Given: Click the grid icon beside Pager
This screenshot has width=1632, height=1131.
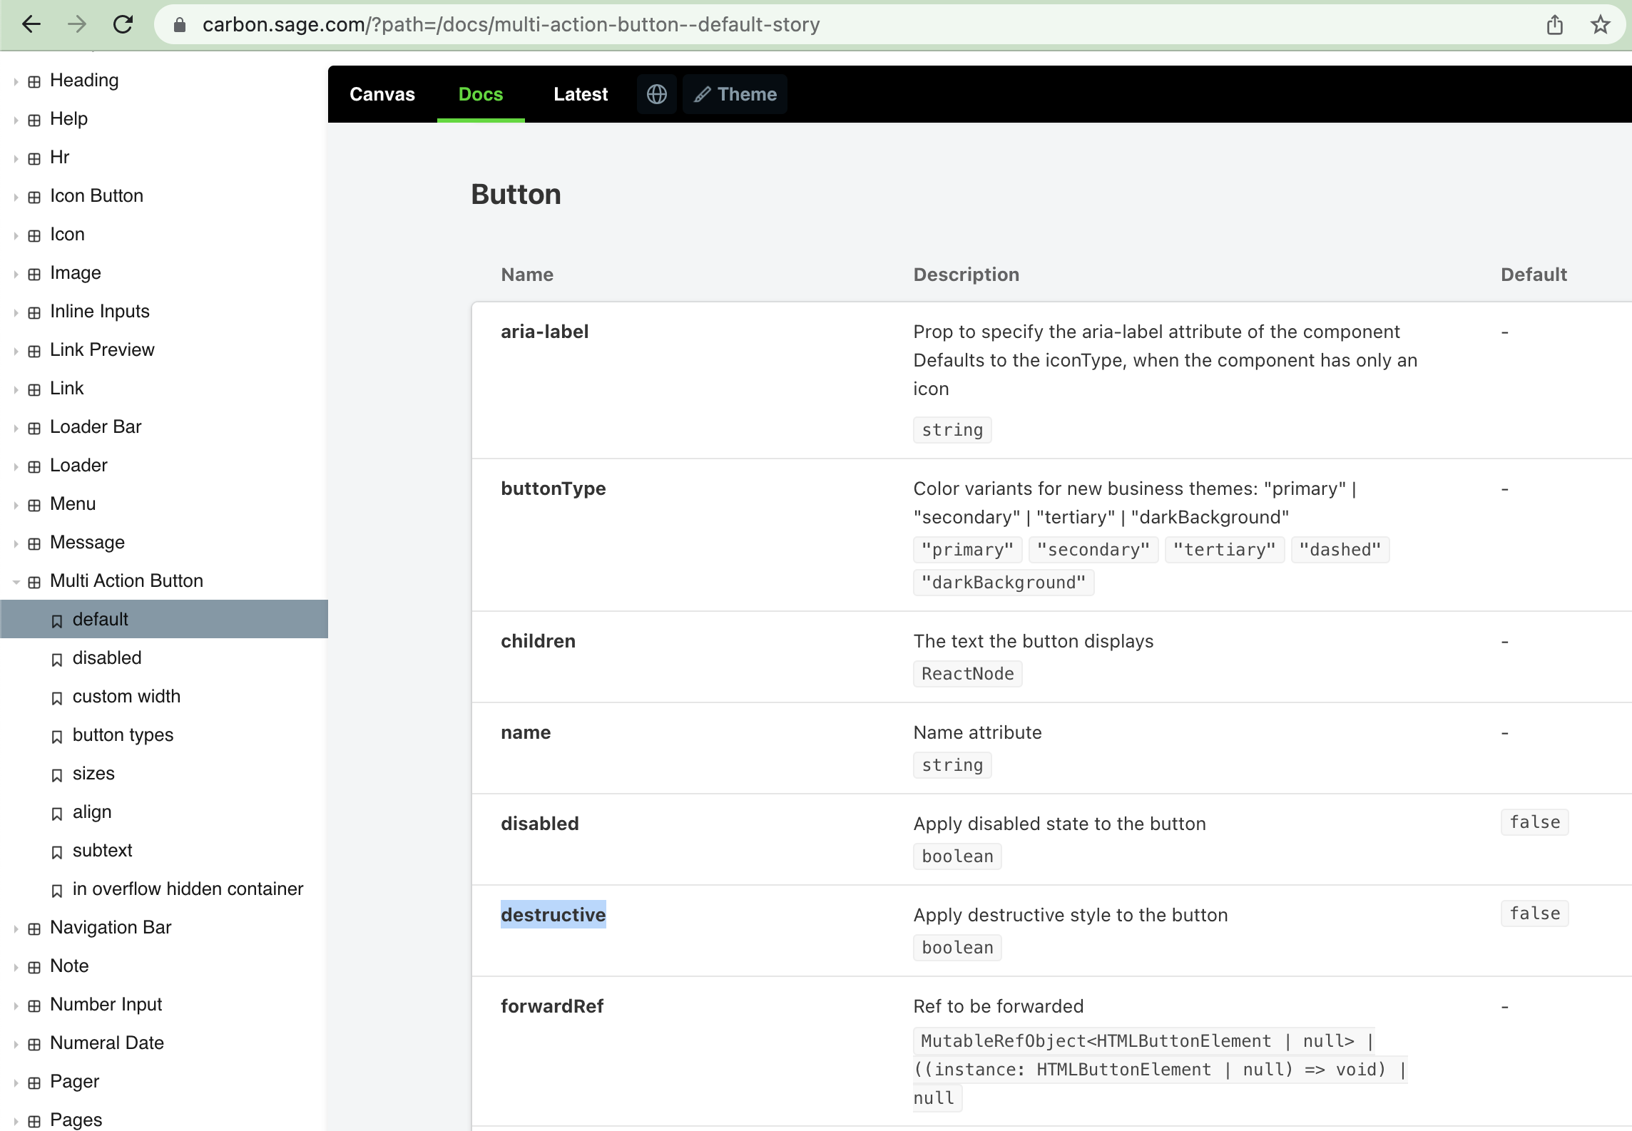Looking at the screenshot, I should 34,1081.
